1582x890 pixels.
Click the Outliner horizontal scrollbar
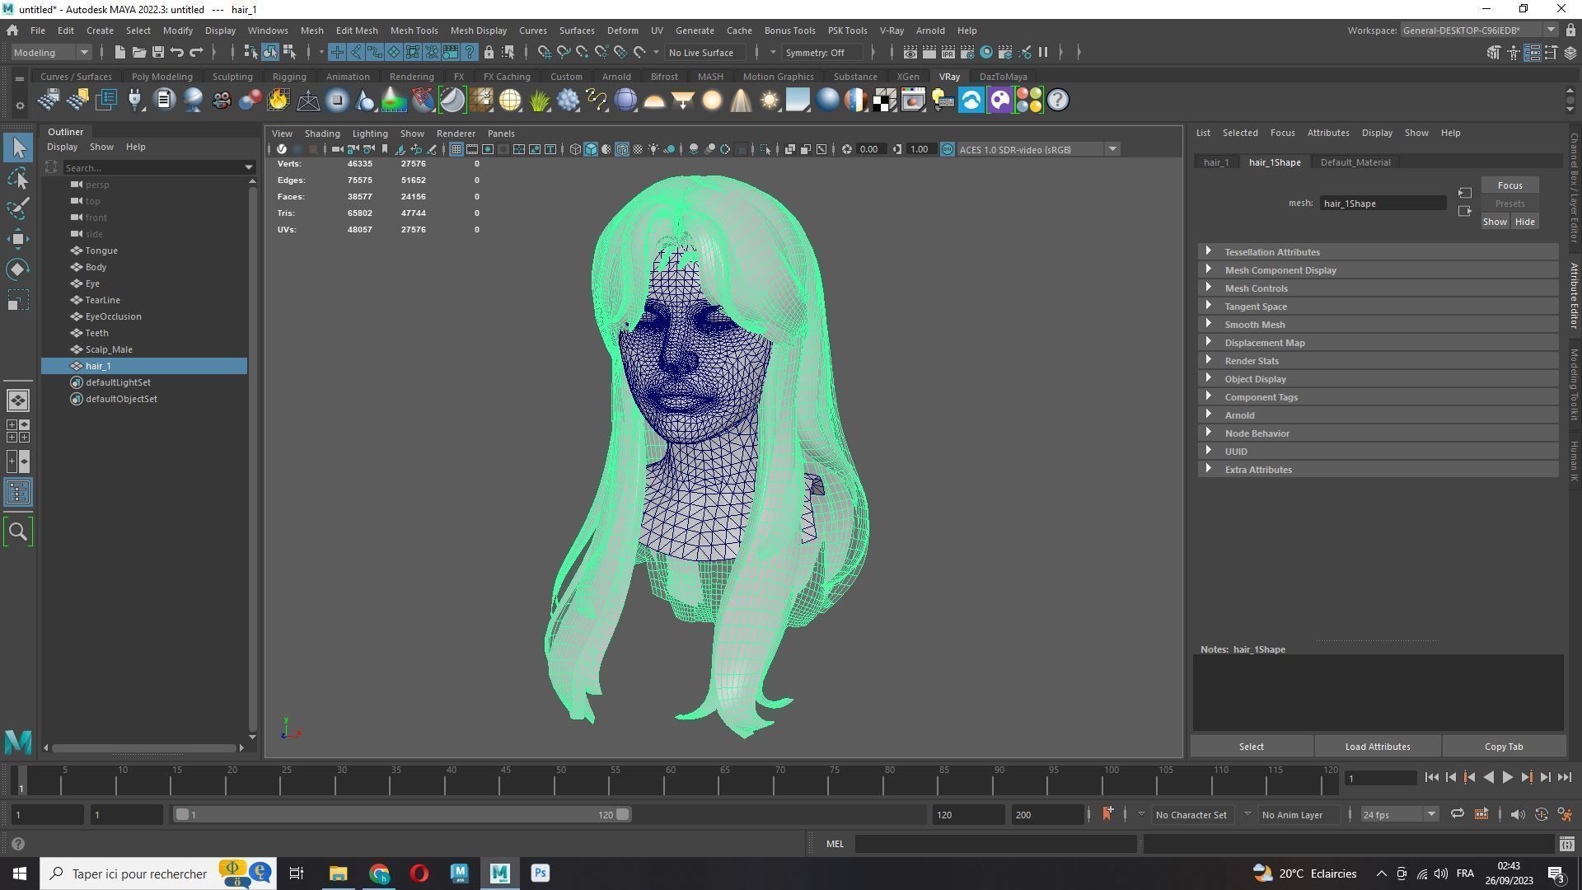click(x=144, y=748)
